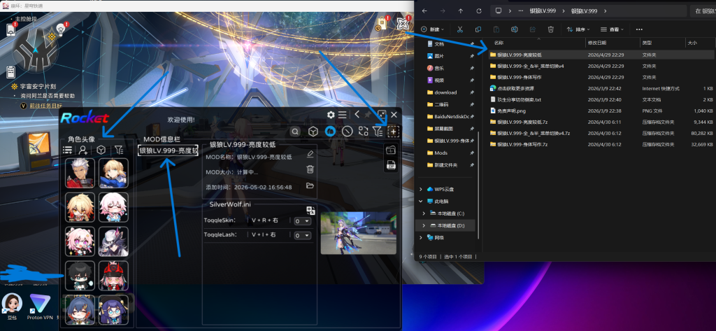Click the ZIP file icon in Rocket
The width and height of the screenshot is (716, 331).
click(391, 165)
